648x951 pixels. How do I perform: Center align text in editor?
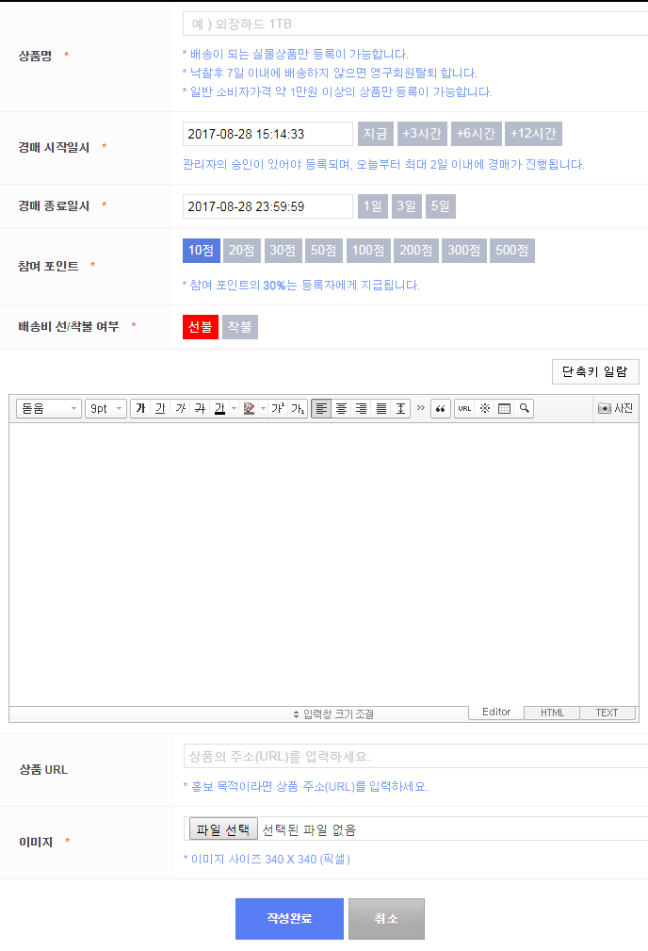click(341, 409)
